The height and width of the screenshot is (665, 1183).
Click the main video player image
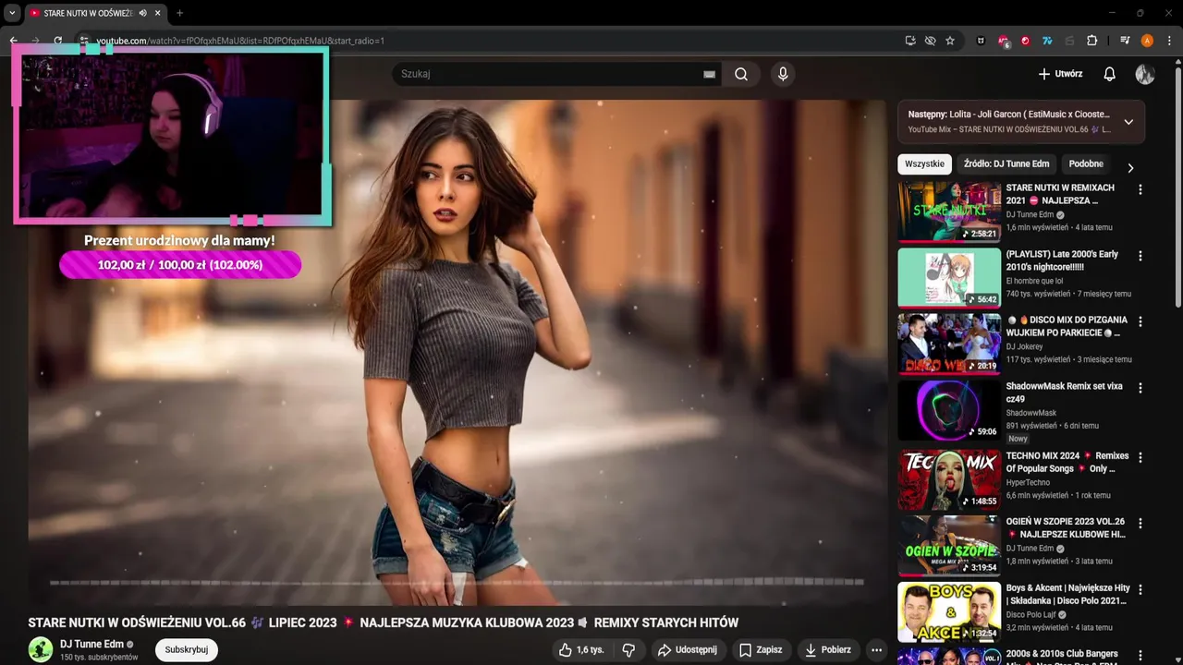point(457,353)
